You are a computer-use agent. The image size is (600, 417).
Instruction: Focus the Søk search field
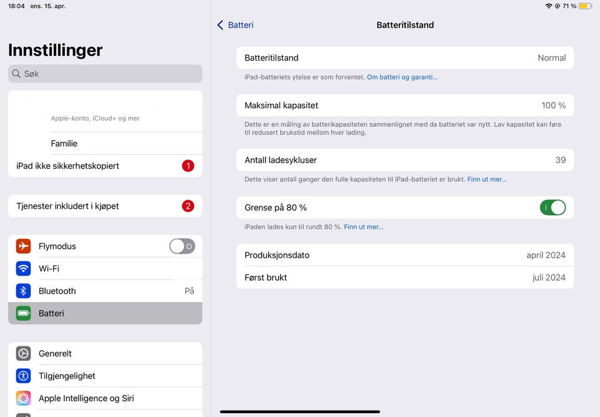(105, 74)
